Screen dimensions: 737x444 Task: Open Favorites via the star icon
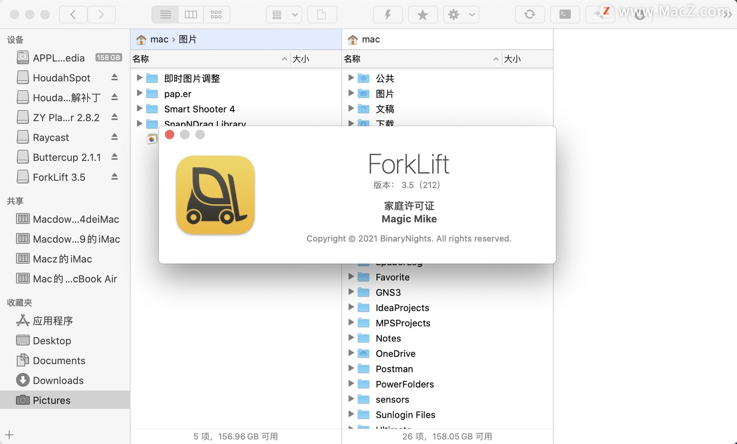click(x=423, y=14)
